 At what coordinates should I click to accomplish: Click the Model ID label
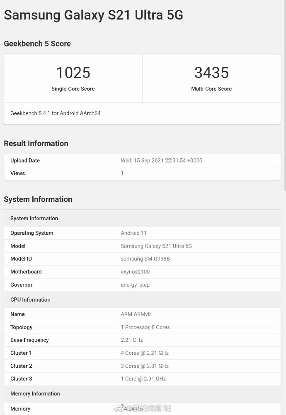[21, 259]
